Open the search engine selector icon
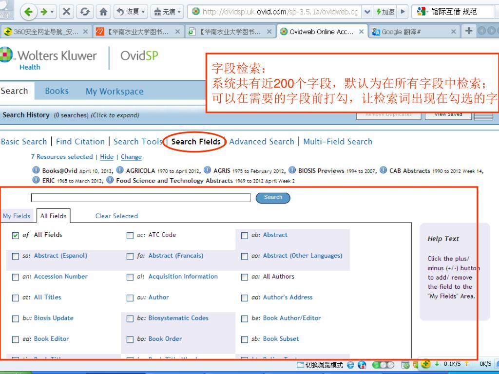This screenshot has width=499, height=374. 422,12
